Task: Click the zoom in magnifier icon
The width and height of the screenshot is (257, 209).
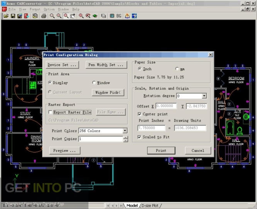Action: (x=59, y=16)
